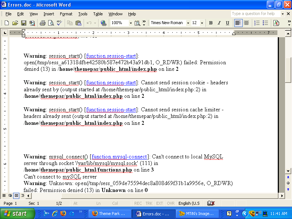
Task: Open a file with the folder icon
Action: point(15,23)
